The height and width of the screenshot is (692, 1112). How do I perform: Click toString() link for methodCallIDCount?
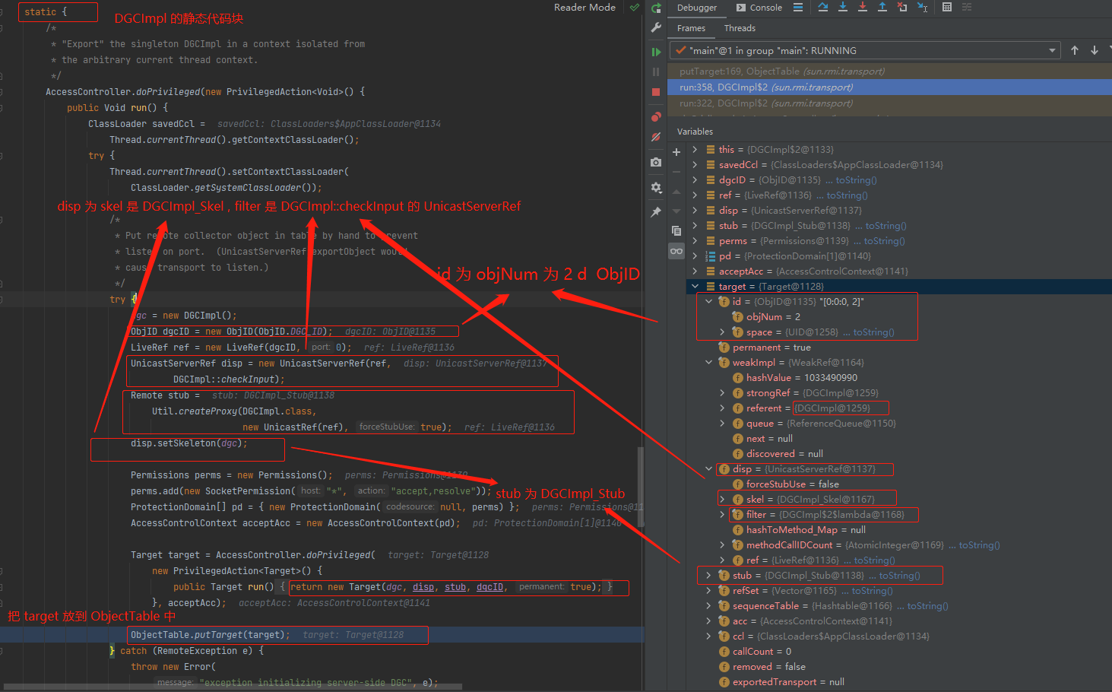pyautogui.click(x=979, y=545)
